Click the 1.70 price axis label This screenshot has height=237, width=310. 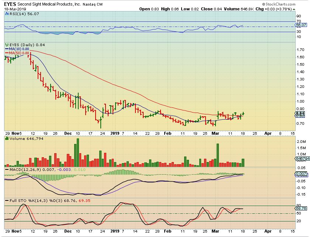point(300,50)
